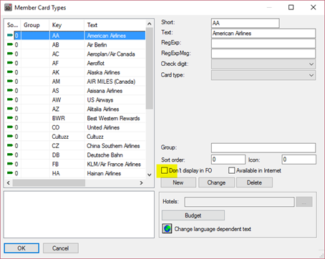This screenshot has width=325, height=259.
Task: Sort list by Group column header
Action: point(35,25)
